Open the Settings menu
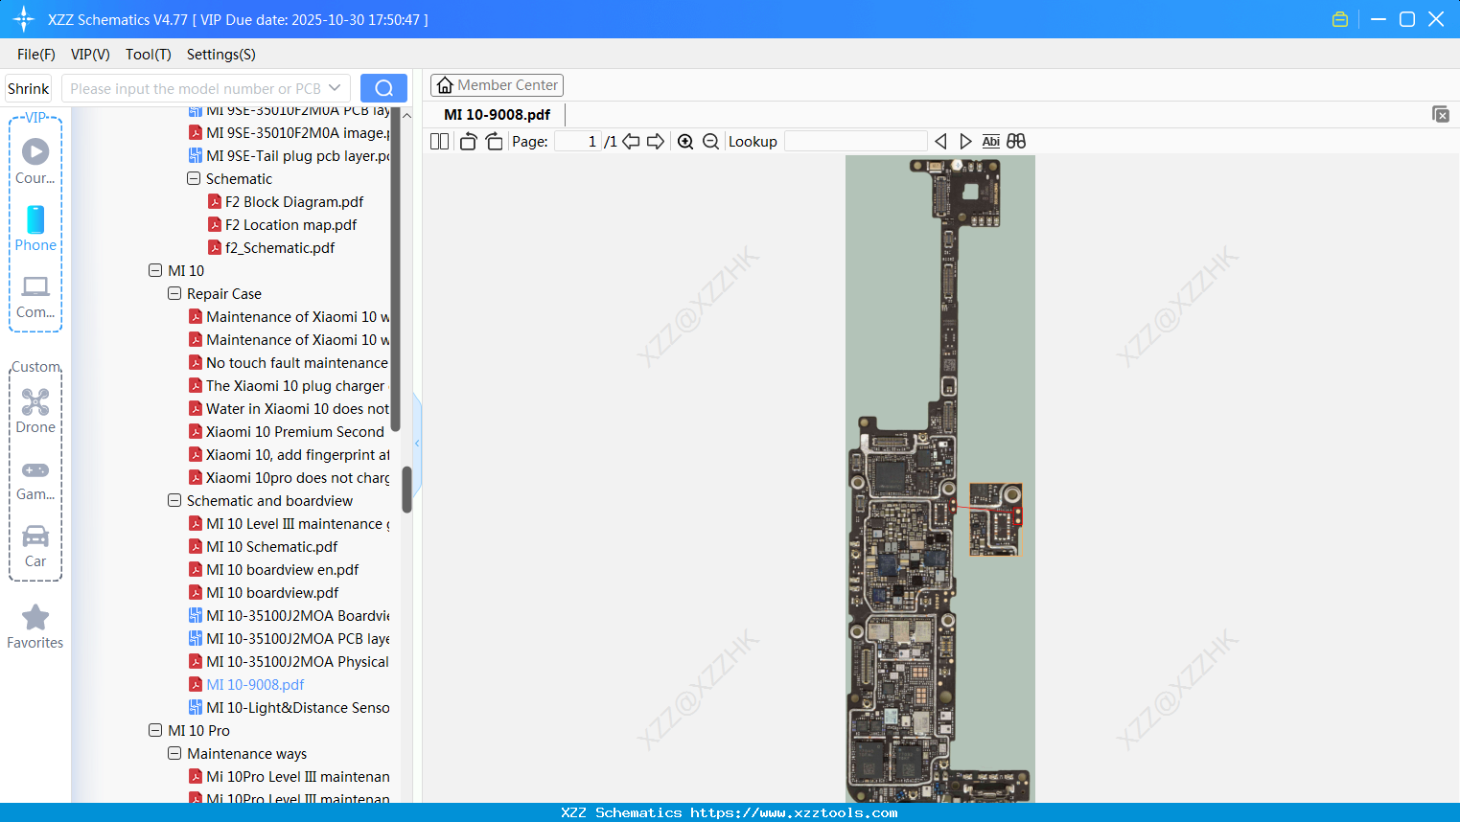Image resolution: width=1460 pixels, height=822 pixels. 221,55
